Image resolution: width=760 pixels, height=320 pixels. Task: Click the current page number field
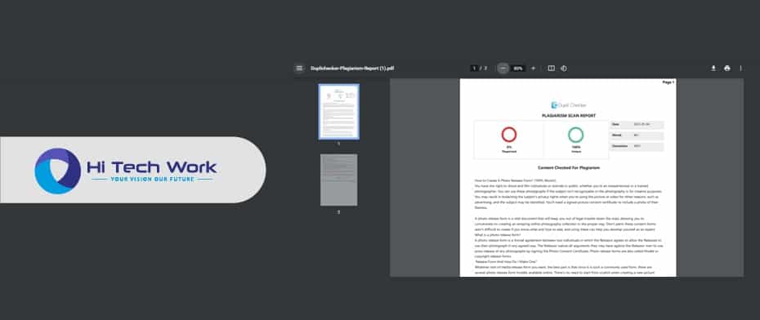tap(475, 69)
